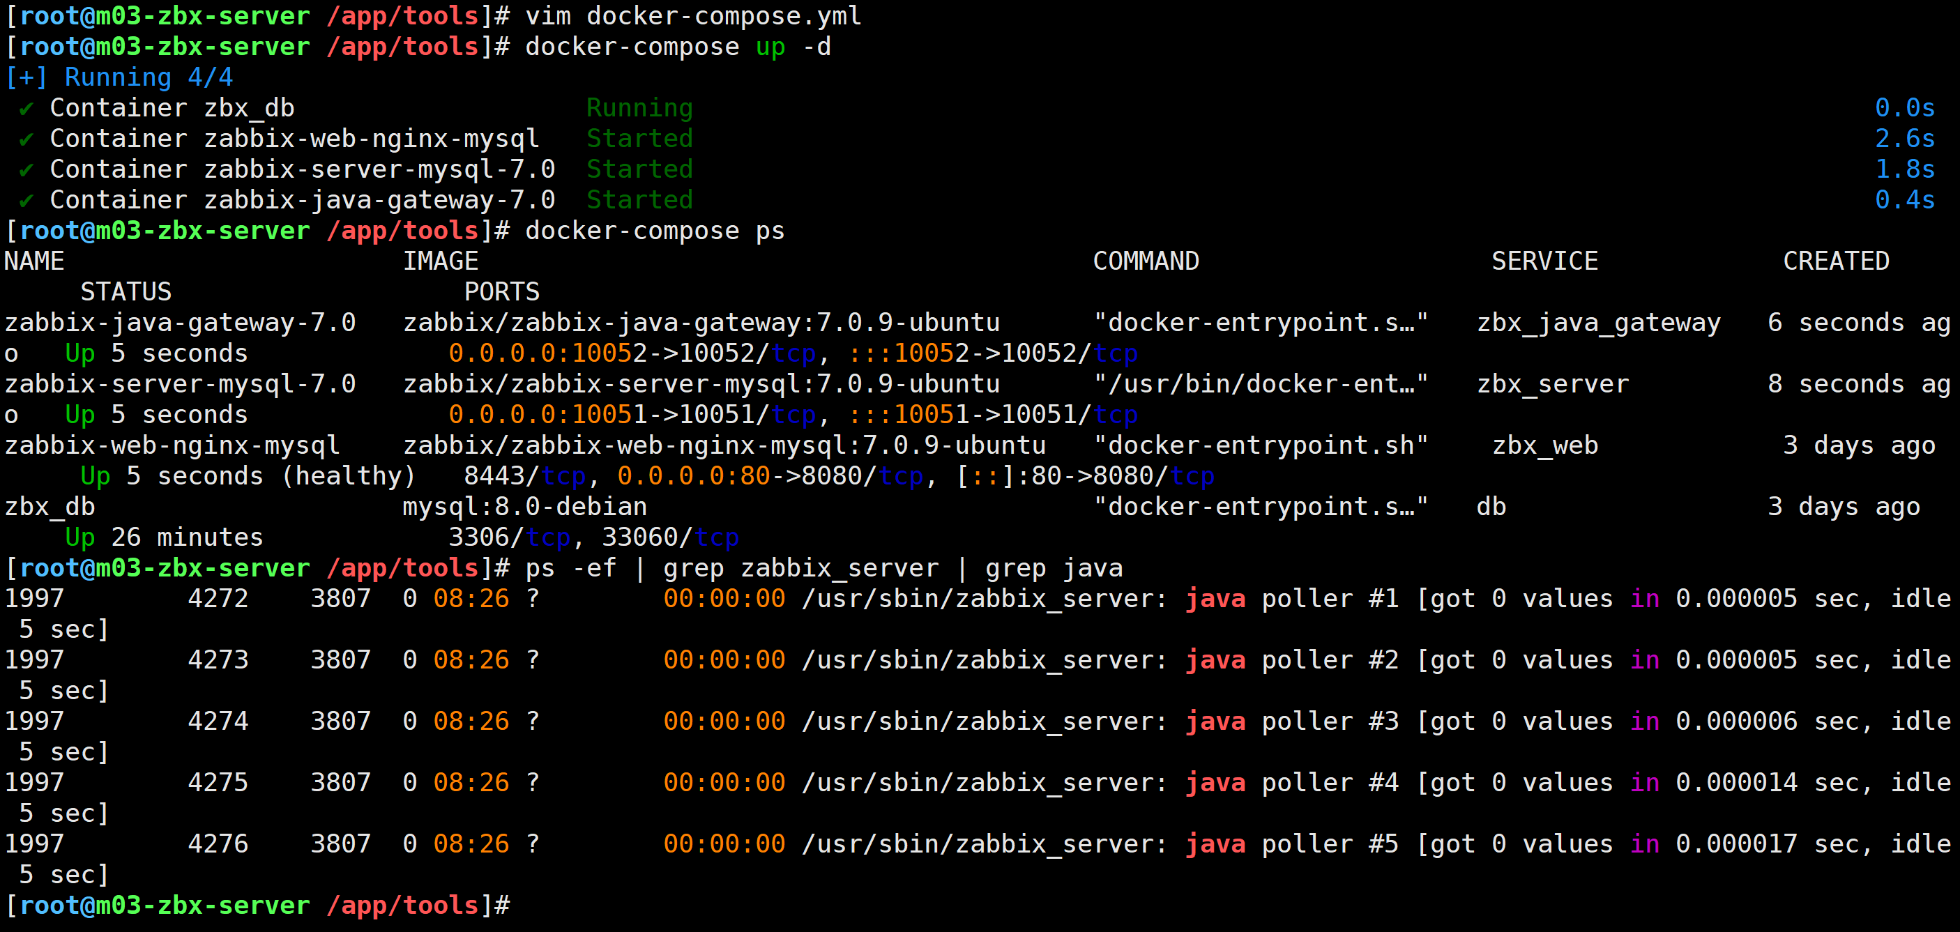Click the '1.8s' timing value
This screenshot has width=1960, height=932.
(1904, 169)
